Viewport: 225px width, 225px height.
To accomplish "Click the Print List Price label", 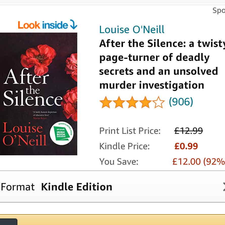I will 130,131.
